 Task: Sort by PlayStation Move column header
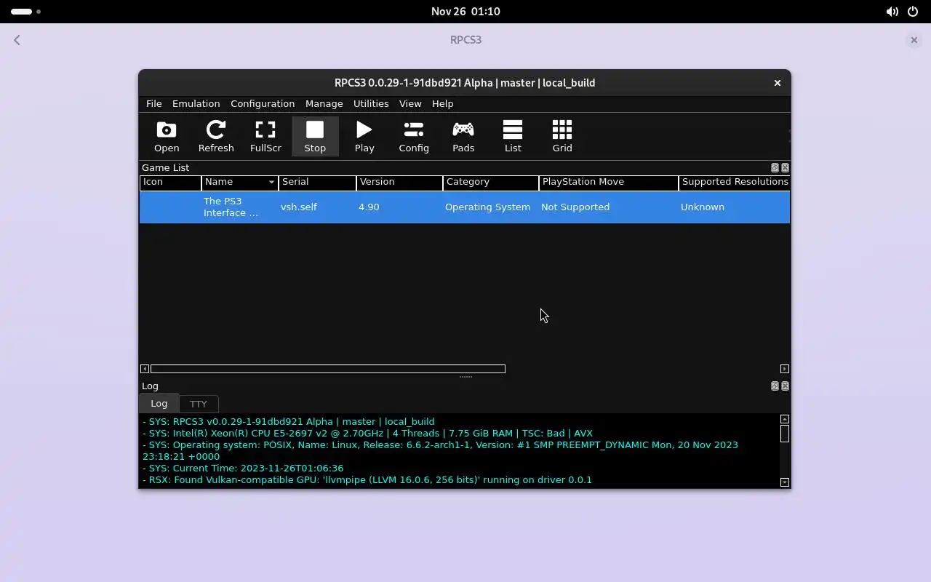pos(608,182)
